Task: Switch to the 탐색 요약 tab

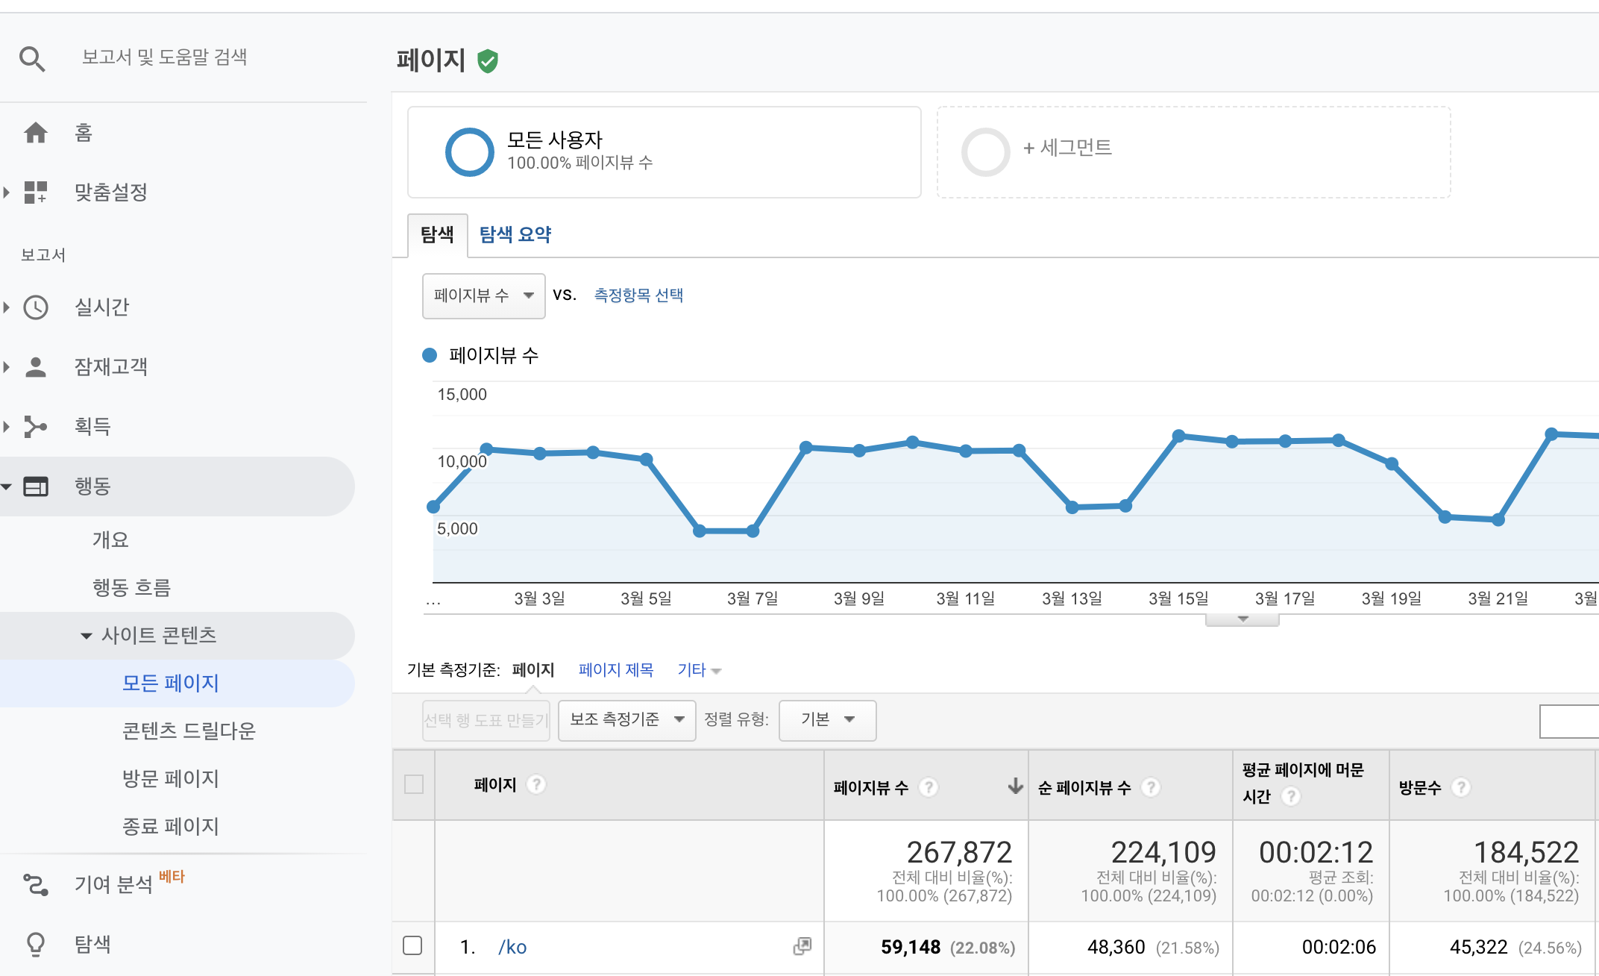Action: click(515, 234)
